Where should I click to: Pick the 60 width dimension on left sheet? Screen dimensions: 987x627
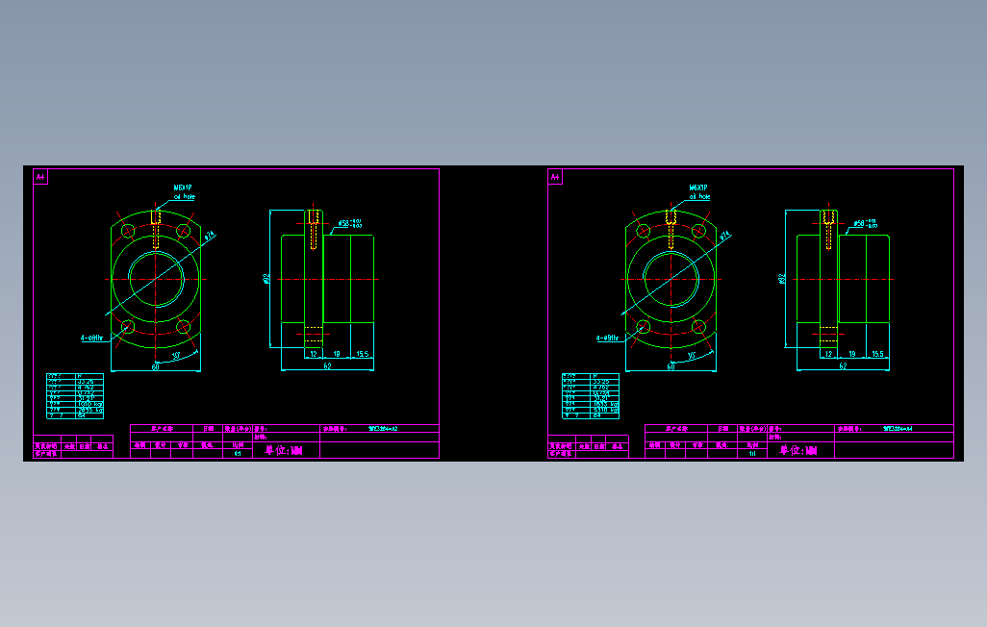(156, 367)
